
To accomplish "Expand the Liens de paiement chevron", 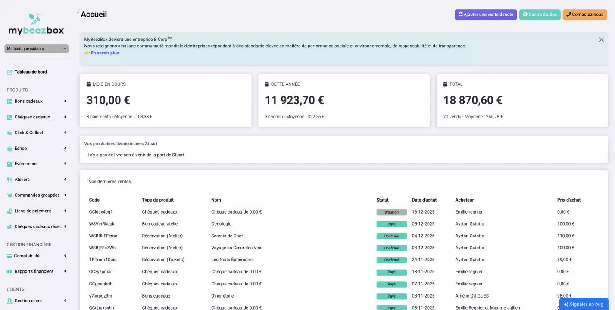I will (x=65, y=211).
